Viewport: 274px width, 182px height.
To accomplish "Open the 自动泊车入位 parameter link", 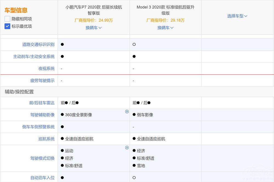I will (x=42, y=178).
